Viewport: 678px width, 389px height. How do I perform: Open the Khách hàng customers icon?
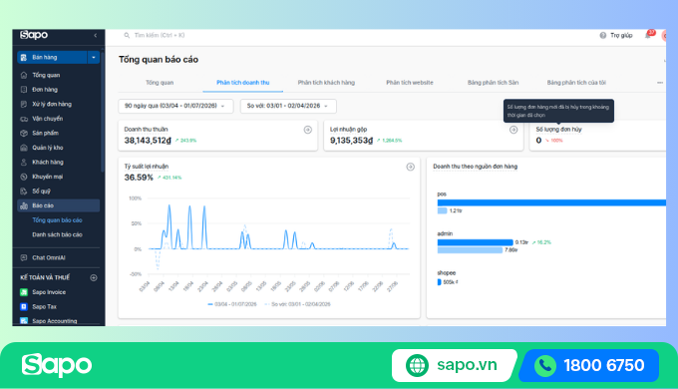[x=24, y=162]
